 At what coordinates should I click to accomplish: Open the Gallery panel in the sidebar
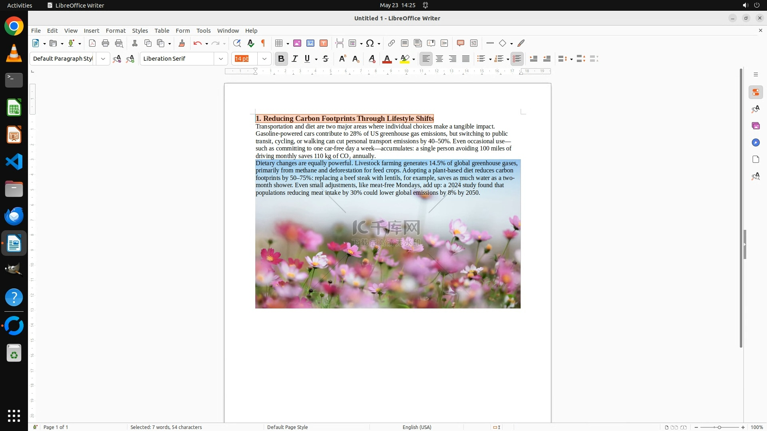tap(755, 126)
